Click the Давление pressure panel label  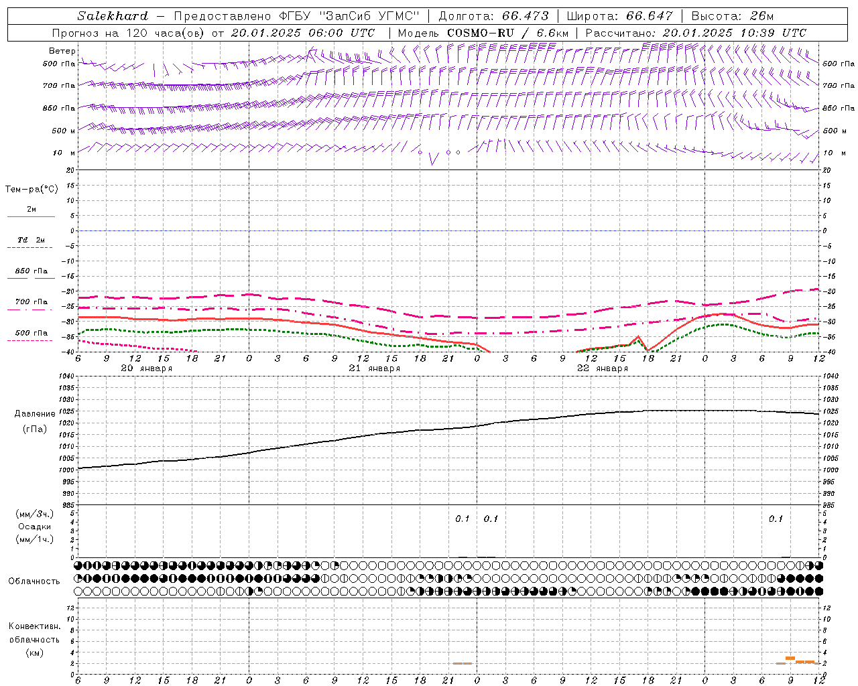(35, 414)
